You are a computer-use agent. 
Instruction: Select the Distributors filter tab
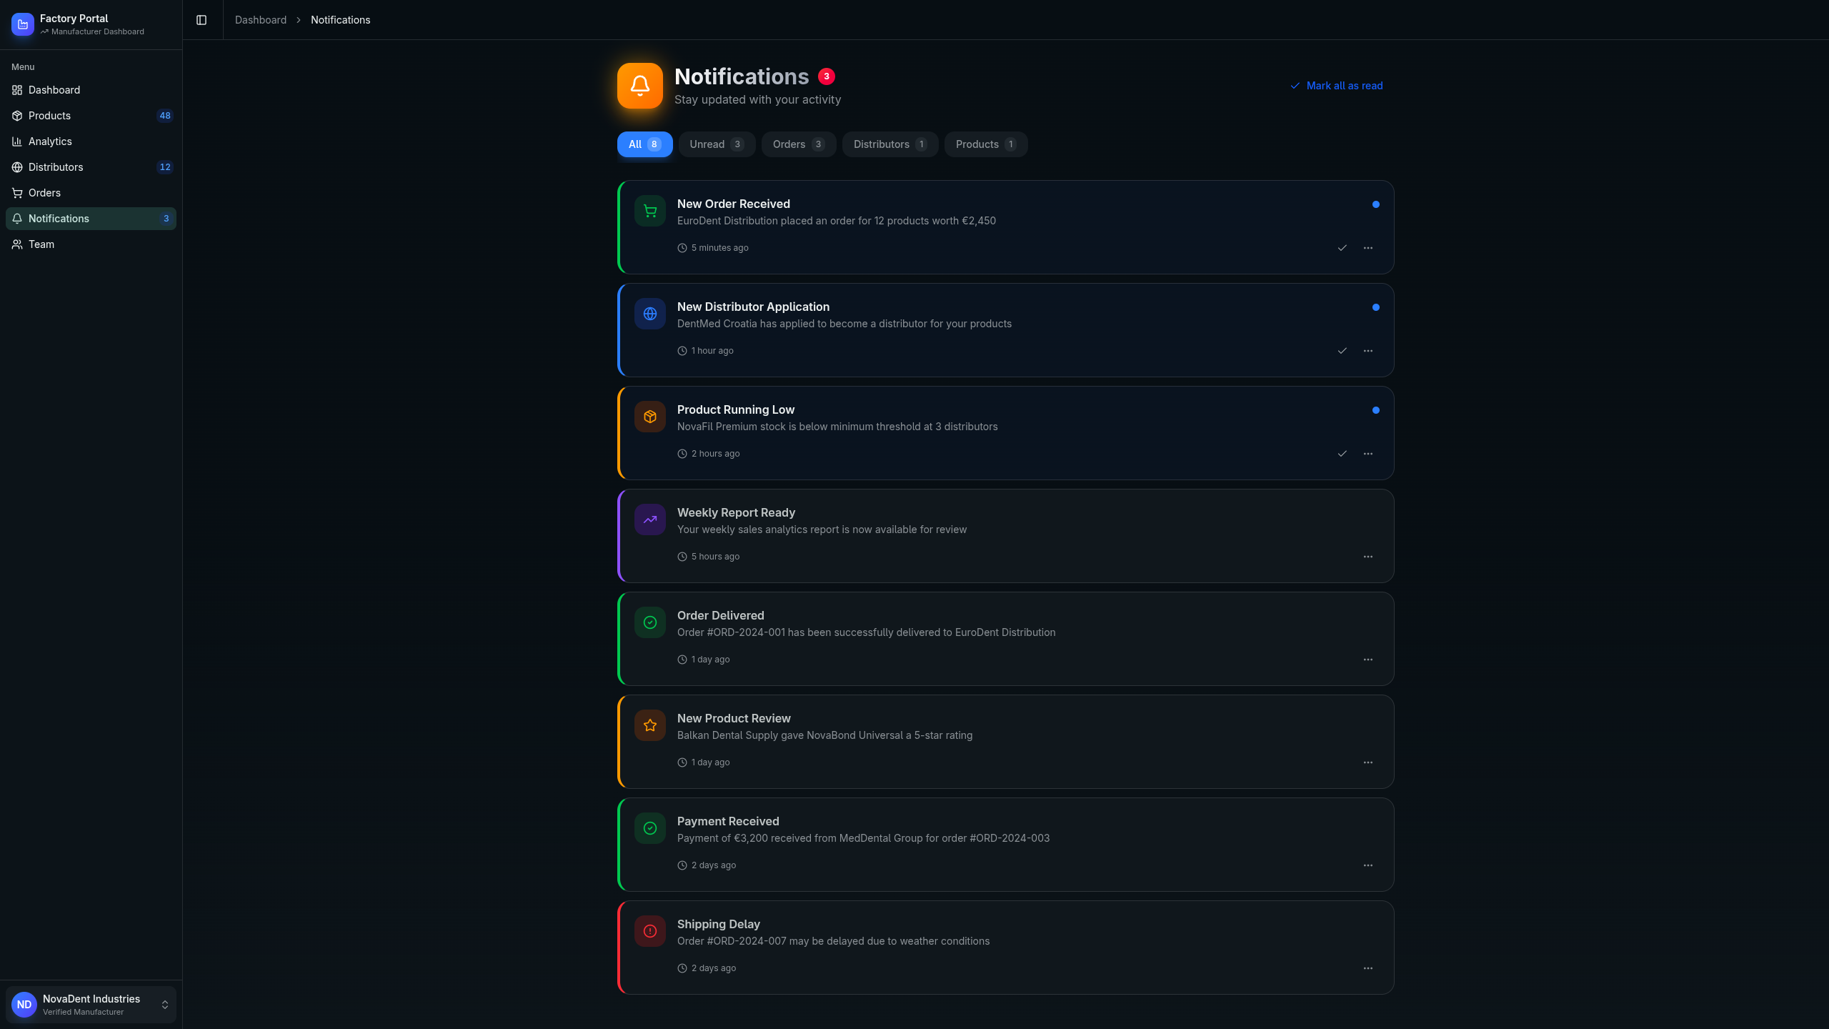[x=889, y=144]
